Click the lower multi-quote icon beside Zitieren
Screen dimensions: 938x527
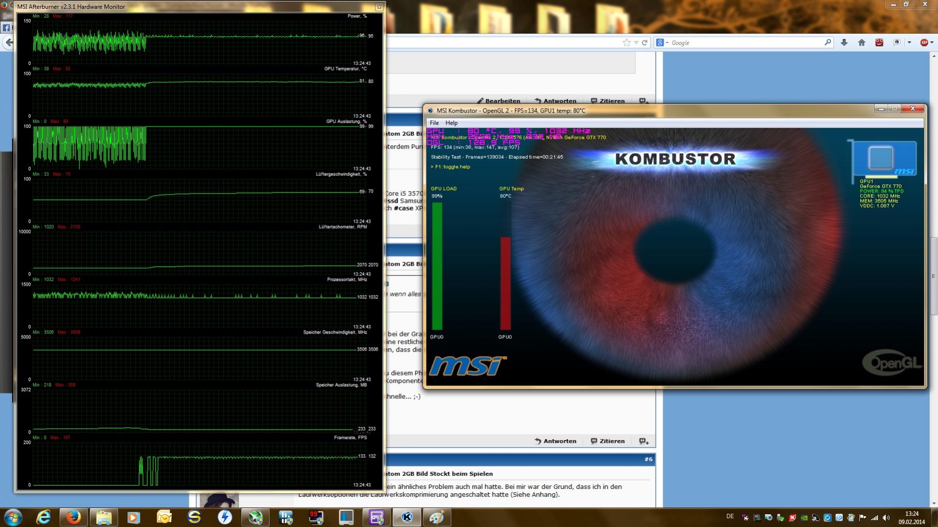[x=644, y=441]
